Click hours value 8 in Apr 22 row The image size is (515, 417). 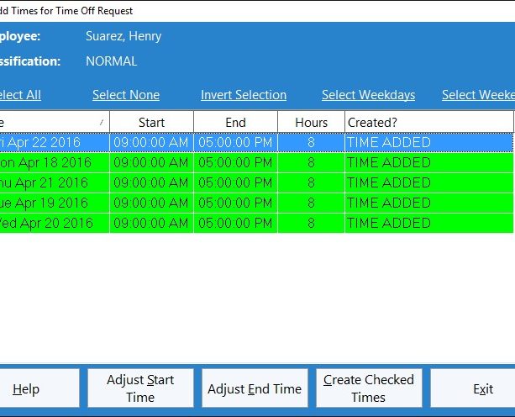pyautogui.click(x=311, y=143)
